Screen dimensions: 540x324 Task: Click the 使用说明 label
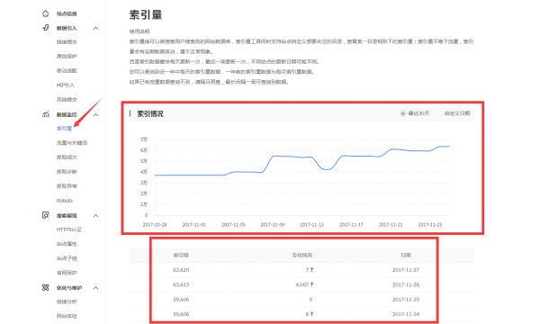coord(139,31)
